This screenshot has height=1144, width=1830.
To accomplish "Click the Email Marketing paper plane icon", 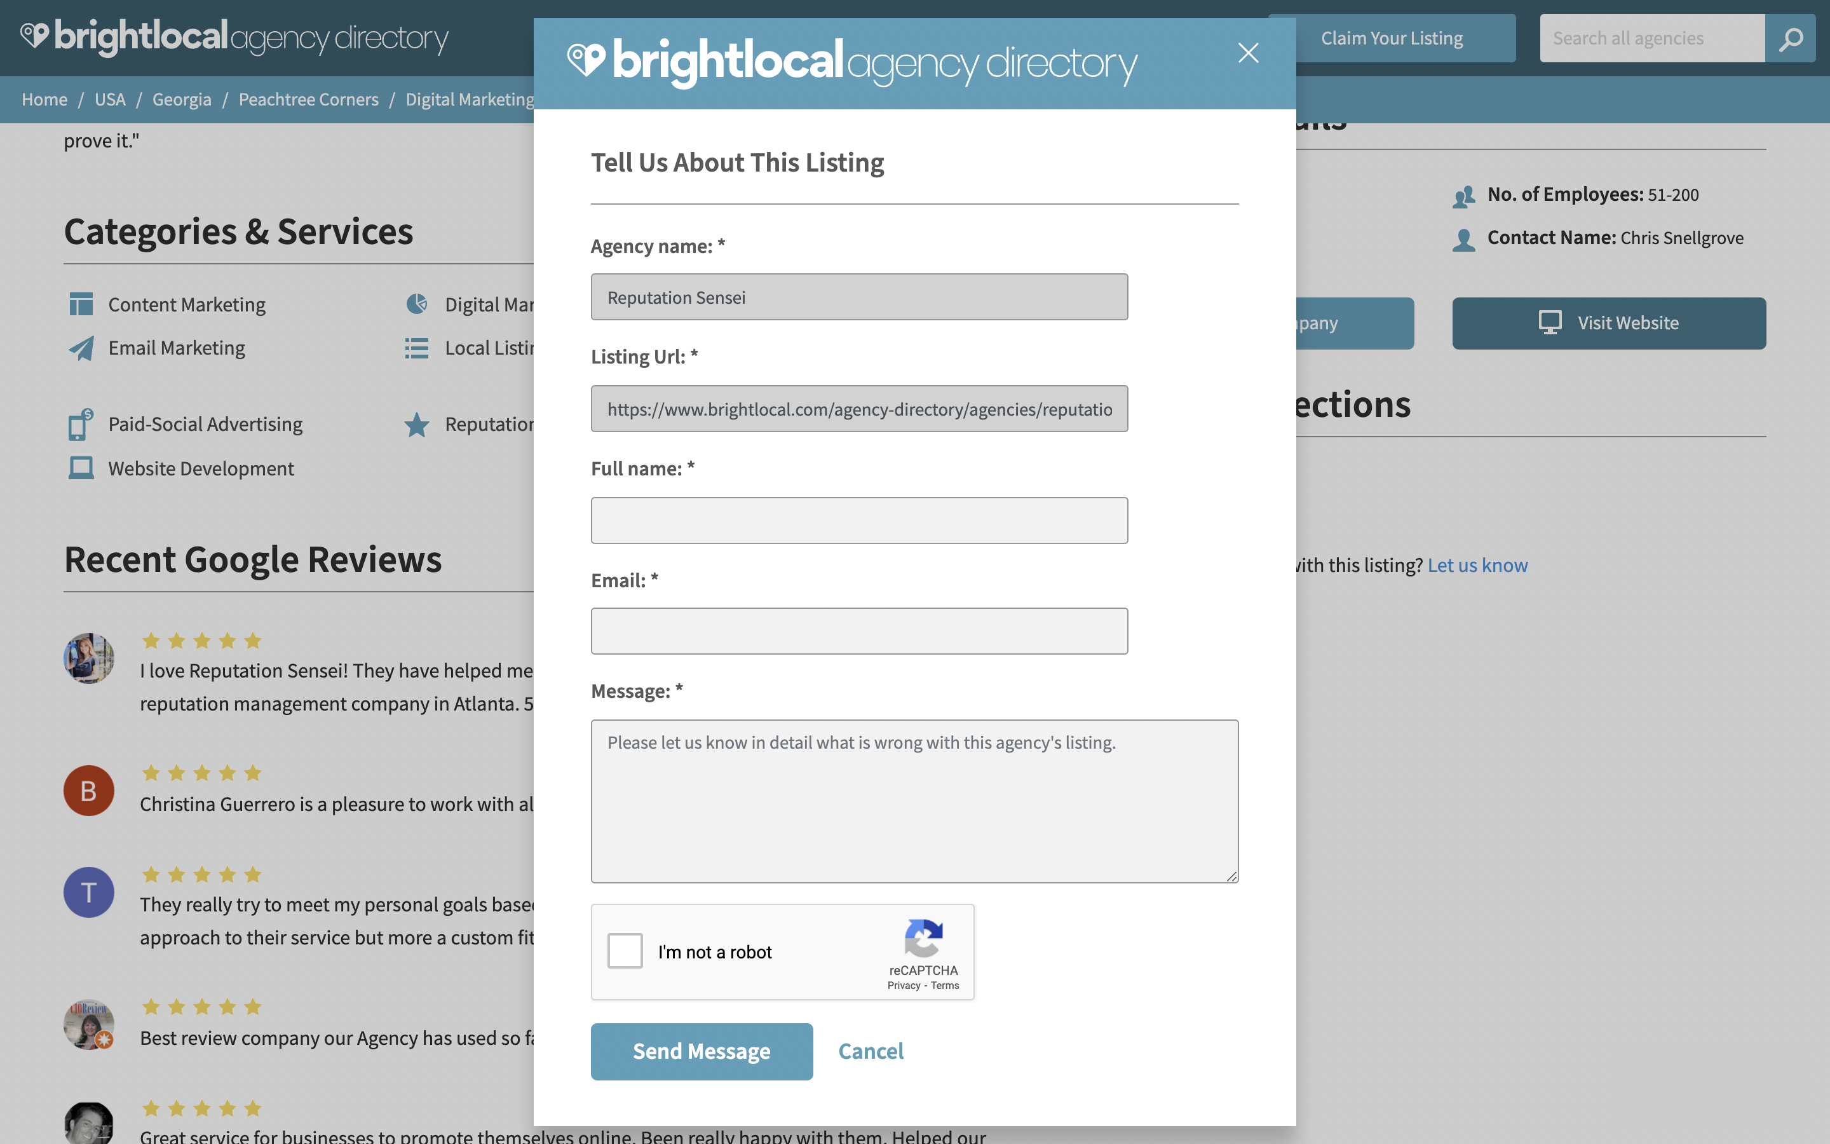I will (82, 348).
